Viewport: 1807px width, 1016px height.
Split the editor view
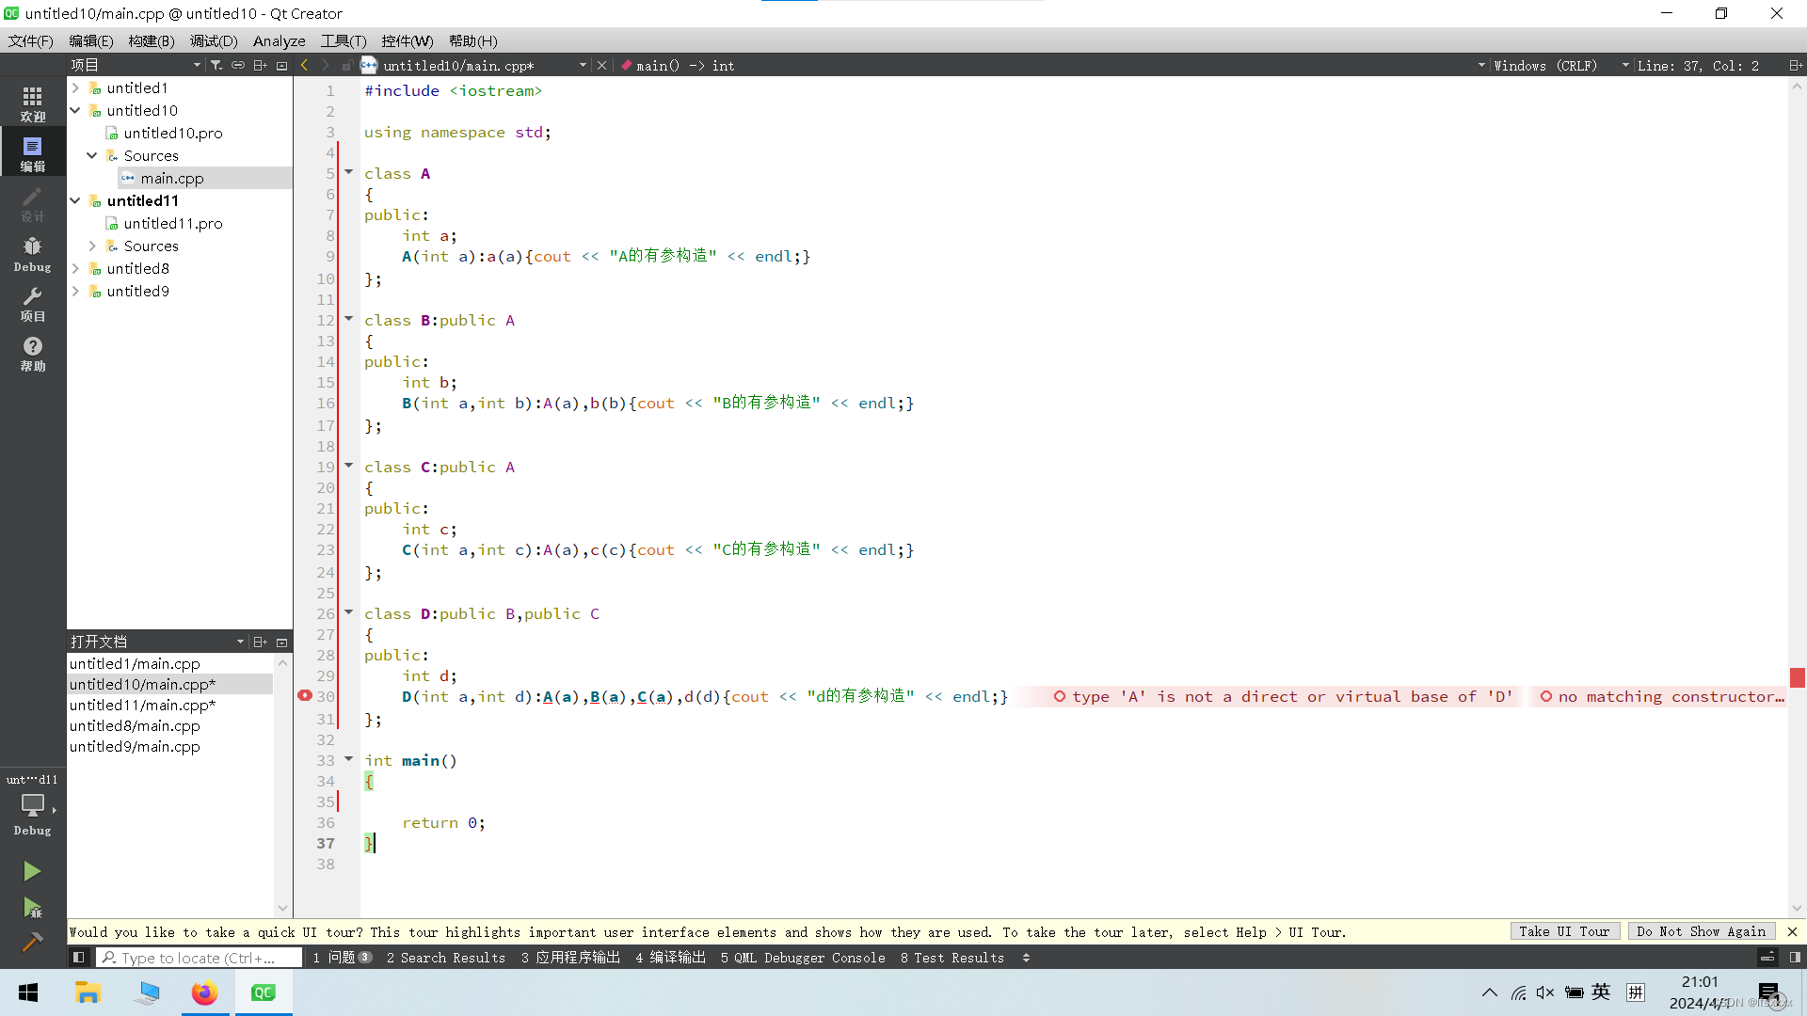pyautogui.click(x=1795, y=65)
